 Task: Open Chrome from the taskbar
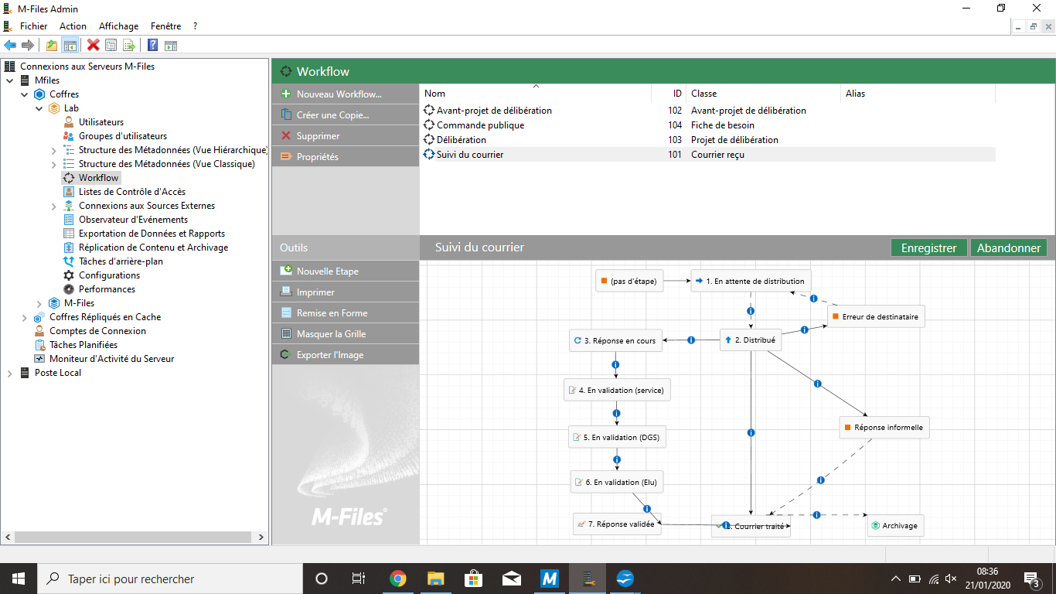(x=398, y=579)
